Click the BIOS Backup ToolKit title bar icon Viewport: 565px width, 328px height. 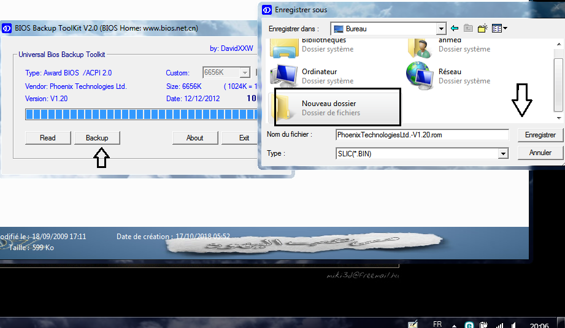(7, 28)
